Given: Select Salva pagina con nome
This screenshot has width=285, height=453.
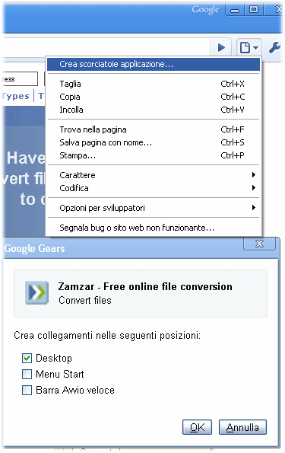Looking at the screenshot, I should 154,142.
